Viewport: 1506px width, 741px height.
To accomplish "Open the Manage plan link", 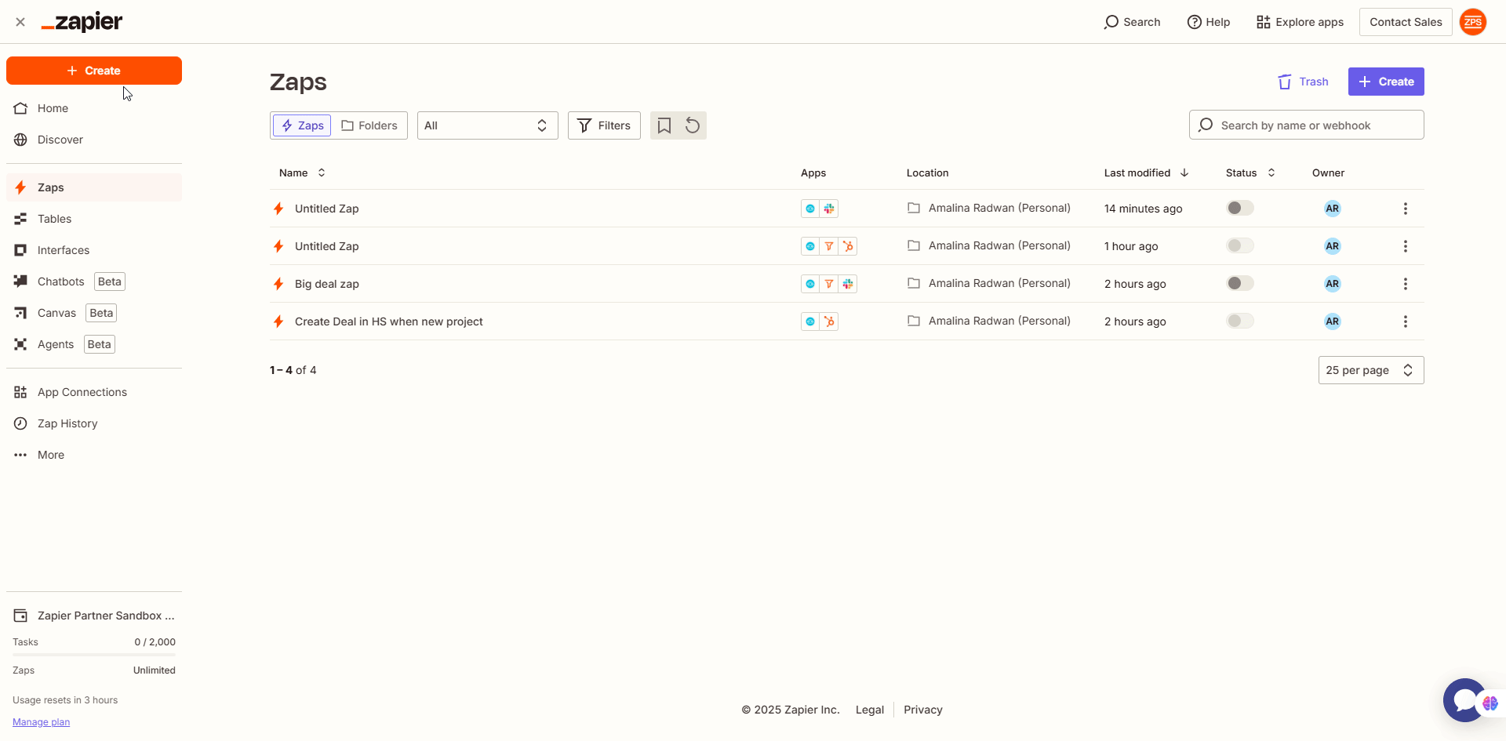I will pos(41,721).
